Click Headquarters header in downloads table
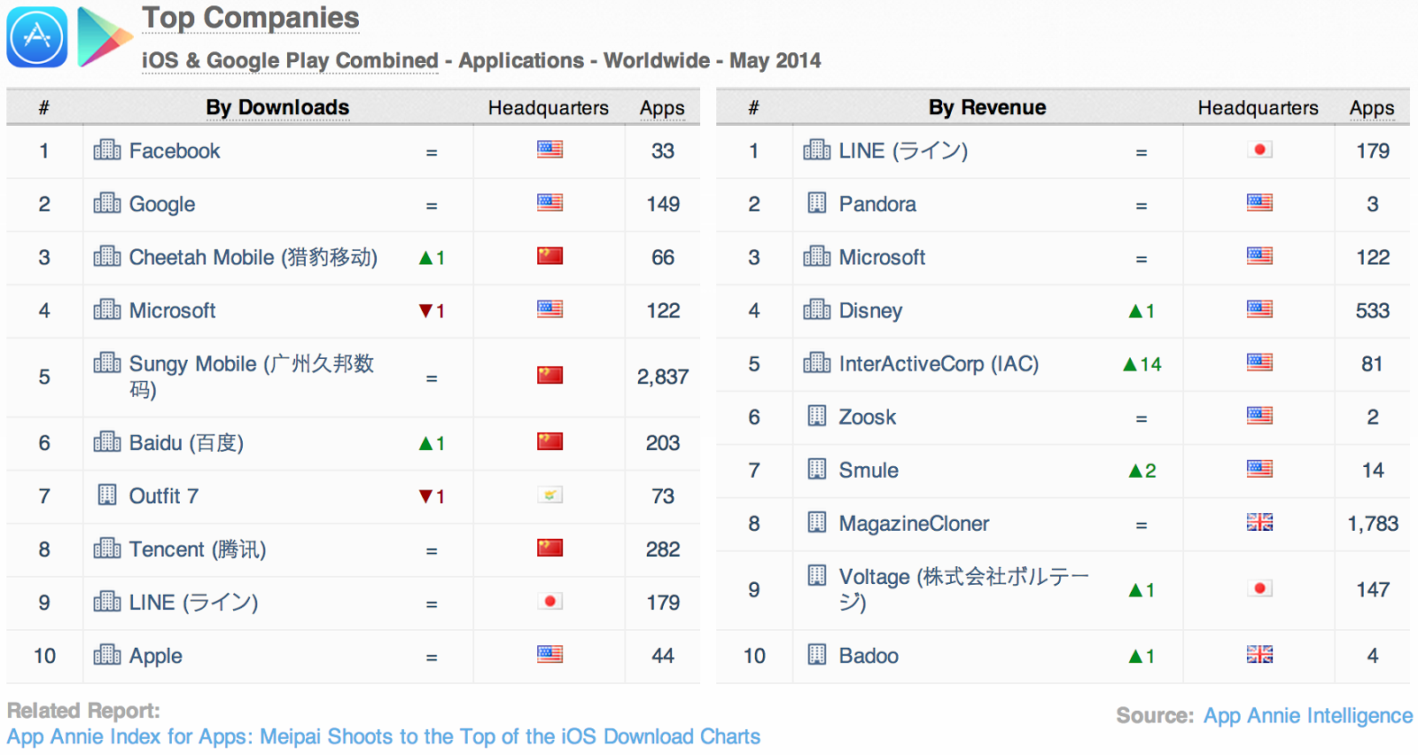1418x755 pixels. 549,108
